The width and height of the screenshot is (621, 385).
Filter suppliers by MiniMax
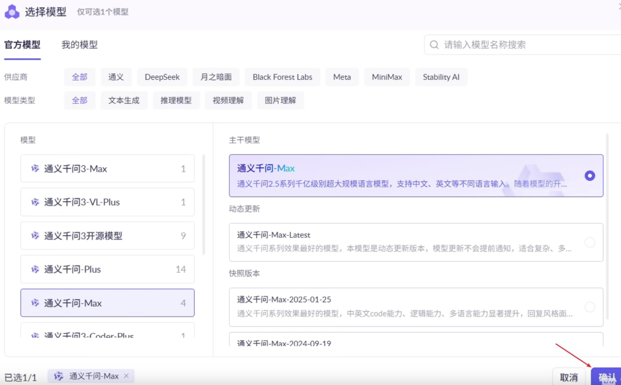pyautogui.click(x=387, y=77)
